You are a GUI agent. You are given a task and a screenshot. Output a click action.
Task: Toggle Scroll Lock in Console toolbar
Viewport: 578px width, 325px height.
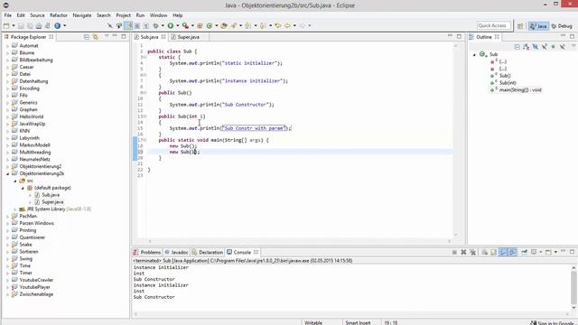[x=494, y=252]
